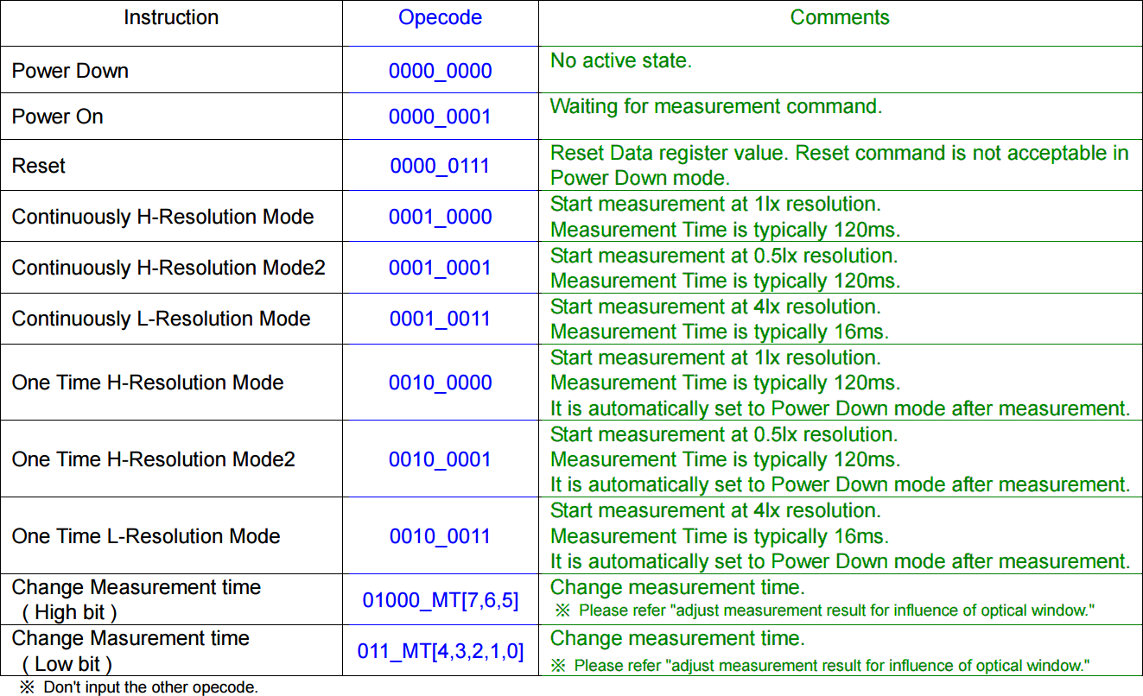The height and width of the screenshot is (696, 1143).
Task: Click opcode 0010_0011
Action: (x=440, y=536)
